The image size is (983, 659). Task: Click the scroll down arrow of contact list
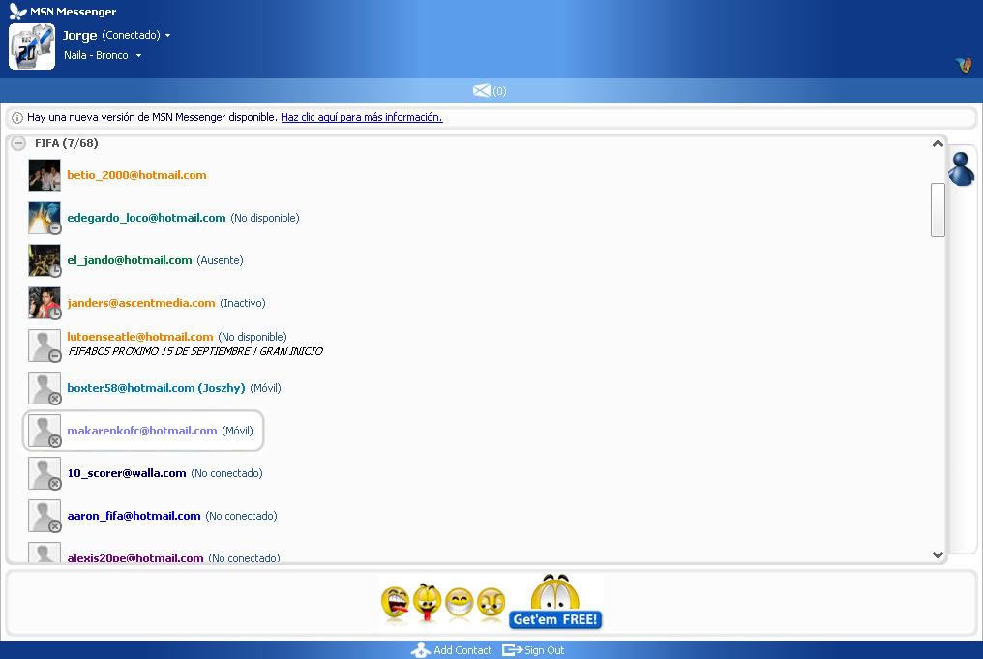pyautogui.click(x=938, y=554)
